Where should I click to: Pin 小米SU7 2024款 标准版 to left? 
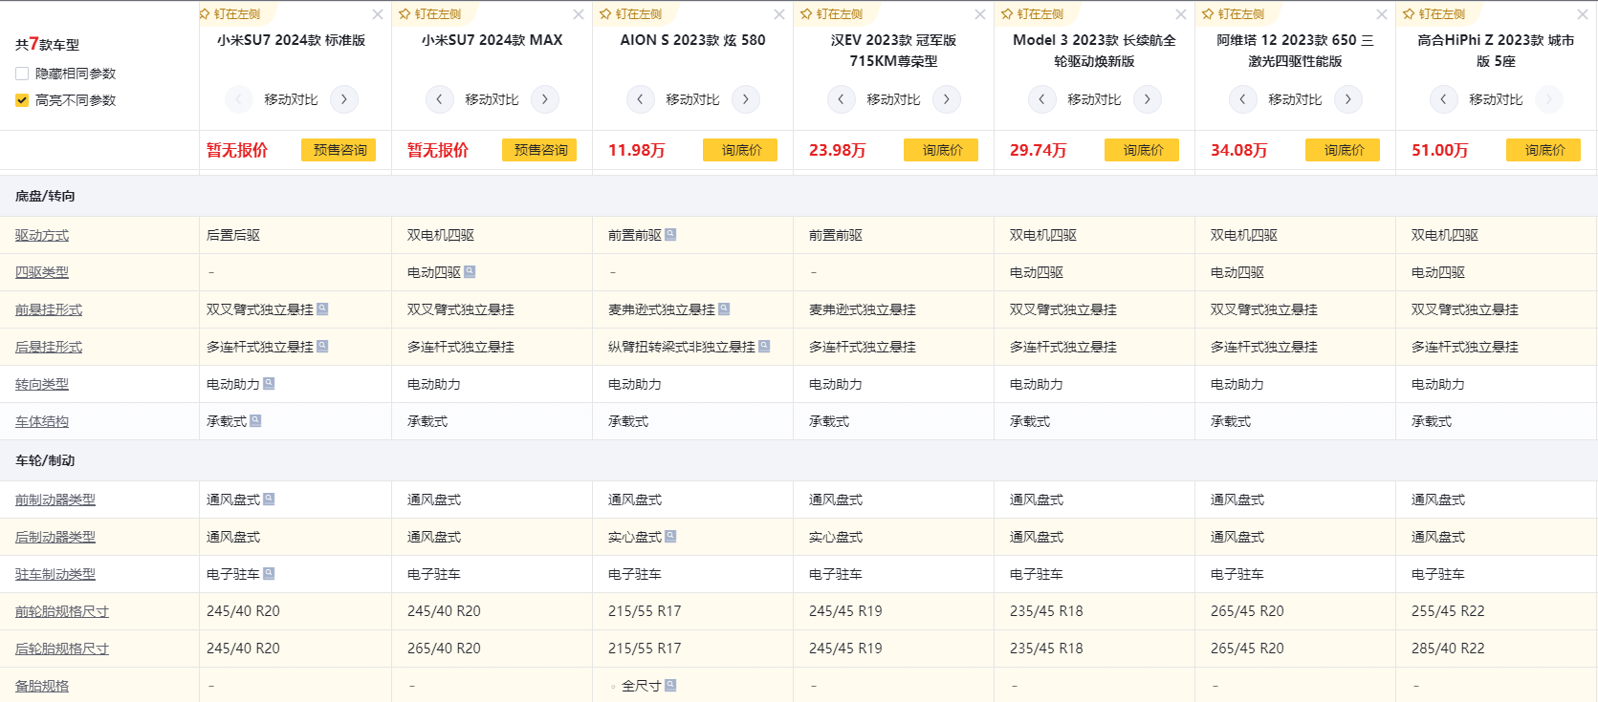point(230,14)
